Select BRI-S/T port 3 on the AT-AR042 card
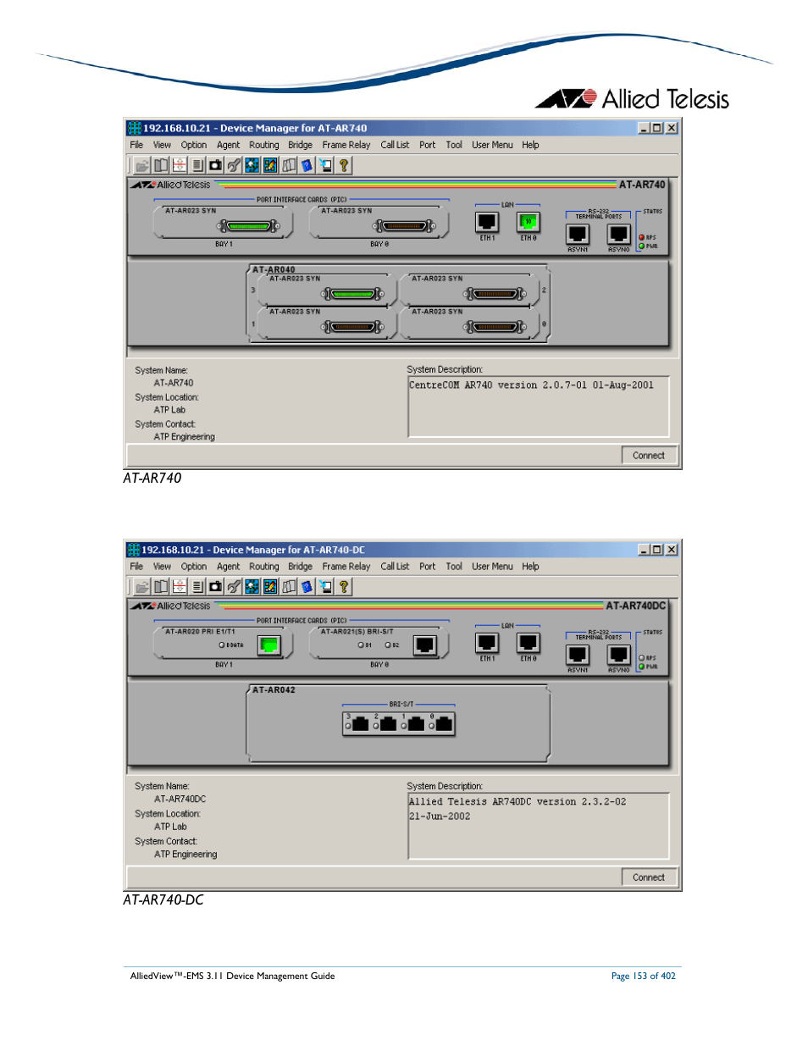Image resolution: width=808 pixels, height=1046 pixels. (x=360, y=724)
